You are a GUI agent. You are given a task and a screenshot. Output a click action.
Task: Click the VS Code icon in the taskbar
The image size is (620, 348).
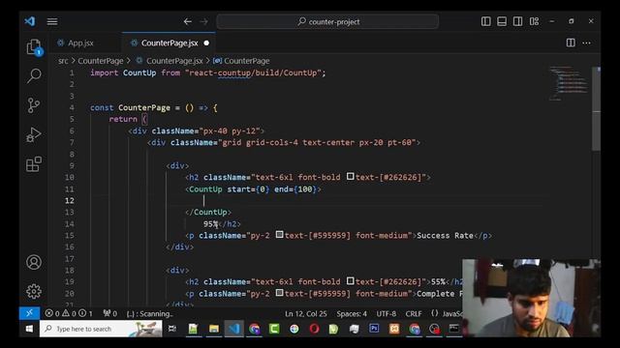click(234, 329)
